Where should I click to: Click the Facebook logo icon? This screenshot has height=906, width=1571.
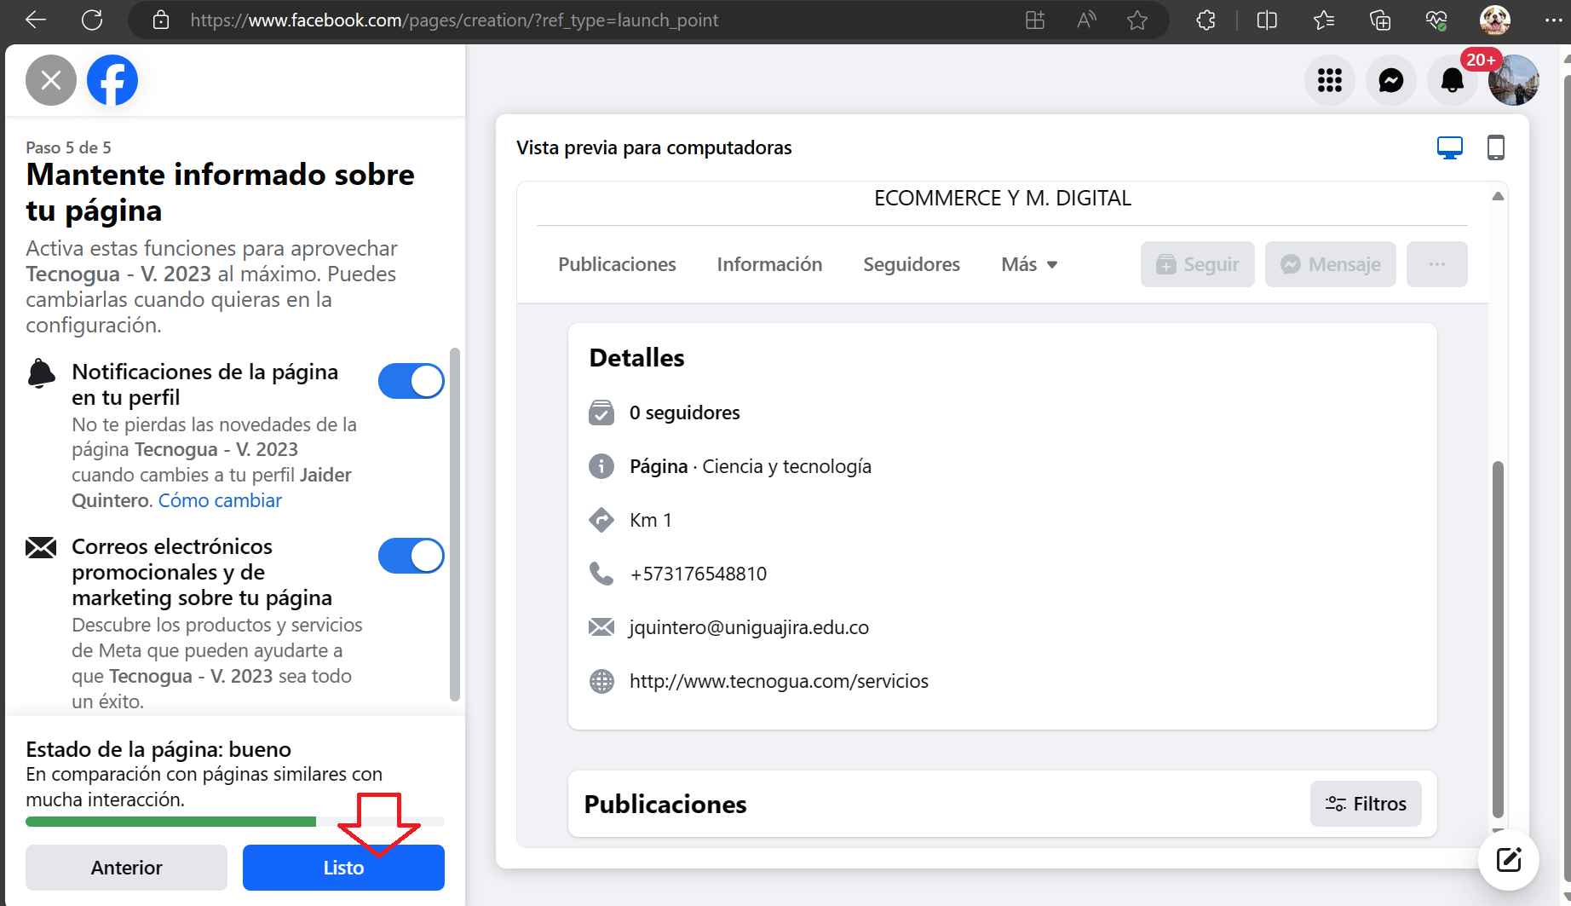112,80
